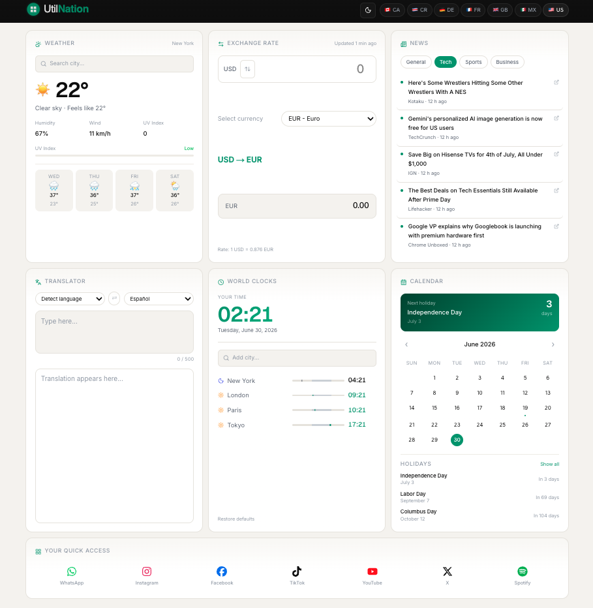Switch region to CA

coord(393,10)
